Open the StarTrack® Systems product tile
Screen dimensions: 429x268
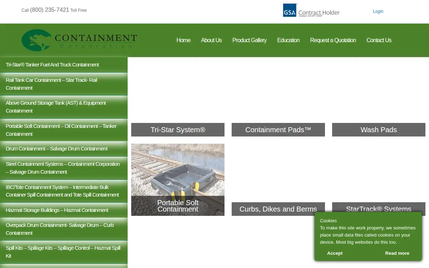379,209
